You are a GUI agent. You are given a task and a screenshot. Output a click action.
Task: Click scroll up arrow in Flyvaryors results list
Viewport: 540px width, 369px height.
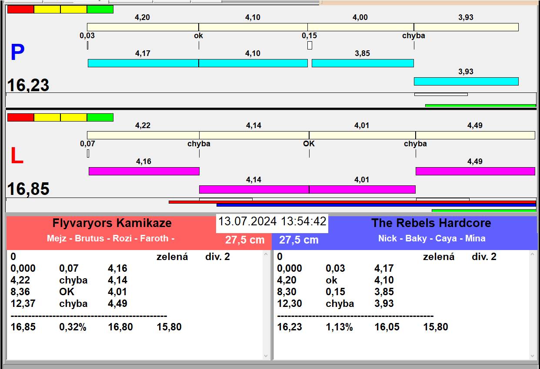266,254
